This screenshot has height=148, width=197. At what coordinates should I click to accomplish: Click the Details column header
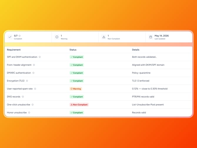pos(136,50)
